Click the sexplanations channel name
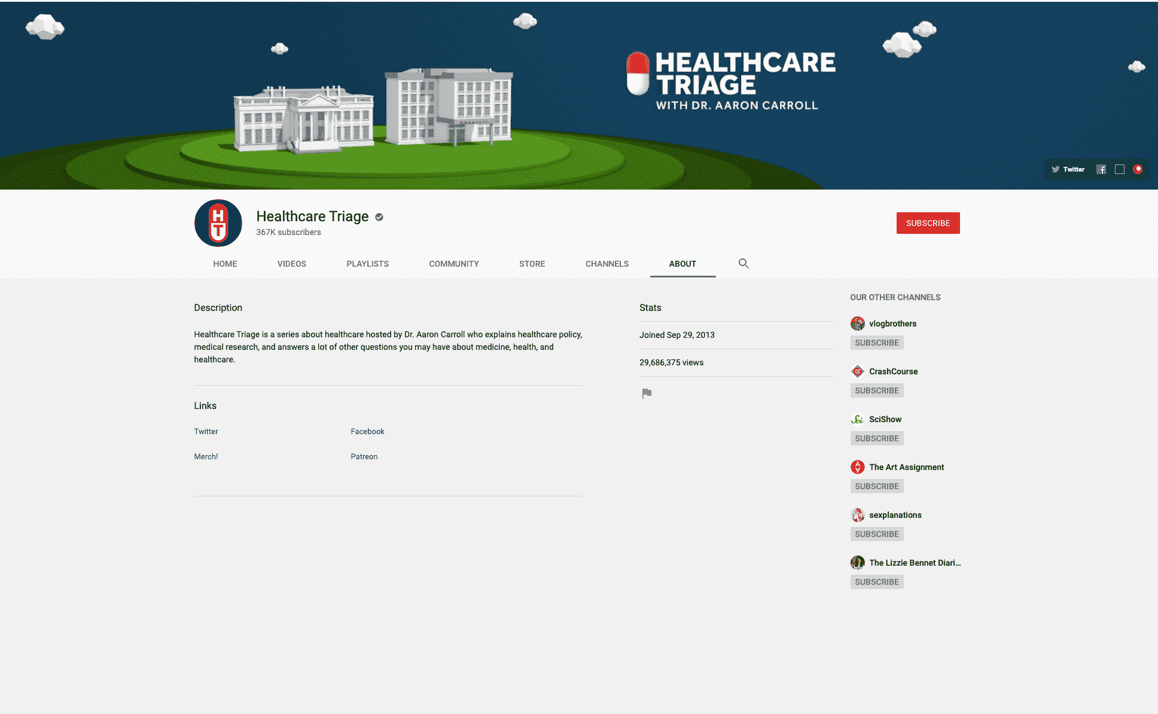Viewport: 1158px width, 714px height. click(x=895, y=515)
